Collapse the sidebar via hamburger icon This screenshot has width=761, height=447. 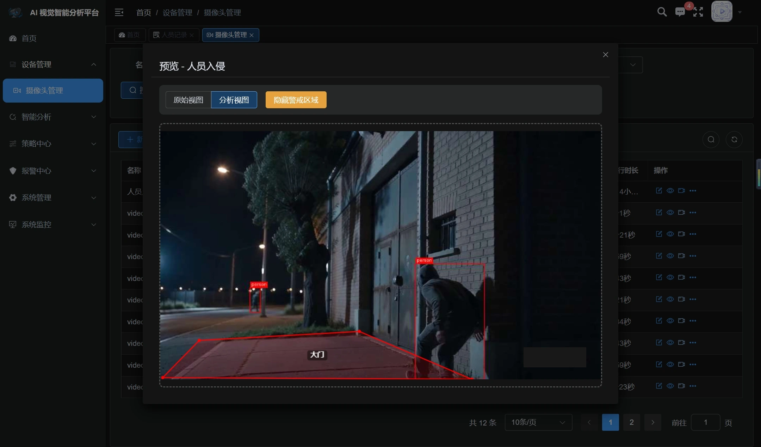click(119, 12)
